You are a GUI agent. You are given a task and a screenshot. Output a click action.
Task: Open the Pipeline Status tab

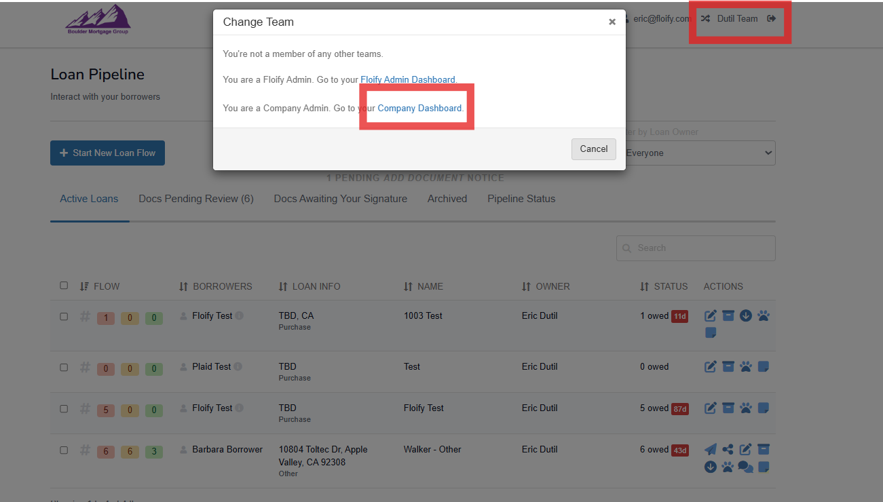click(521, 199)
